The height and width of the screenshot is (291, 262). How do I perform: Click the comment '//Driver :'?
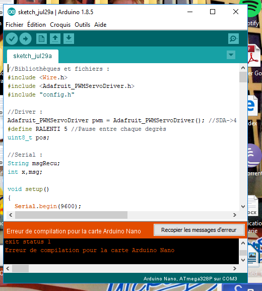(x=25, y=112)
